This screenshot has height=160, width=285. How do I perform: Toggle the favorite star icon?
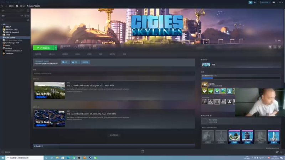(x=280, y=47)
